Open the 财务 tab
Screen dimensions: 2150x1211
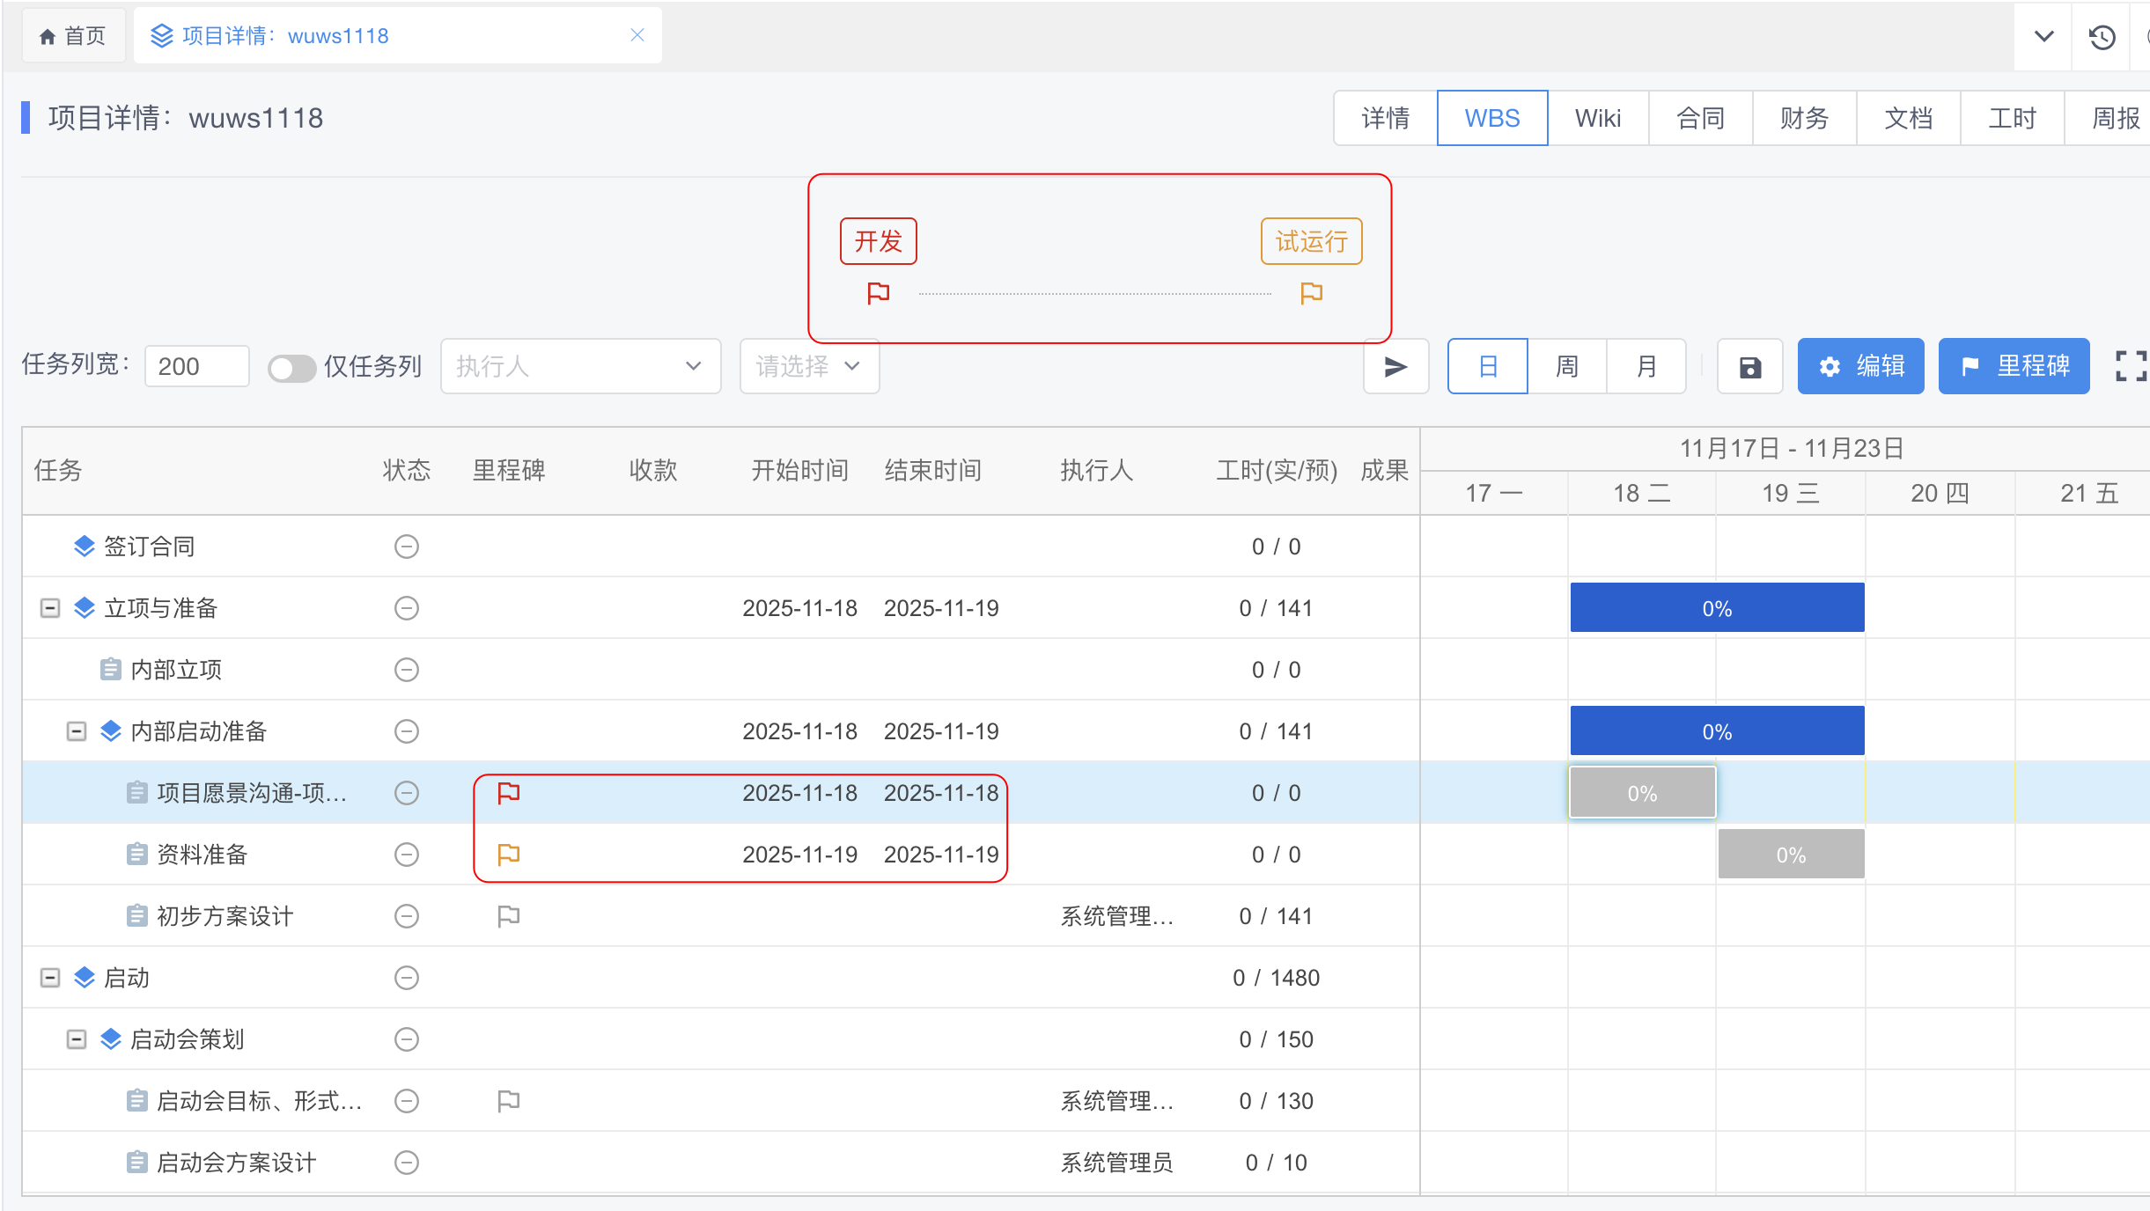click(1804, 118)
